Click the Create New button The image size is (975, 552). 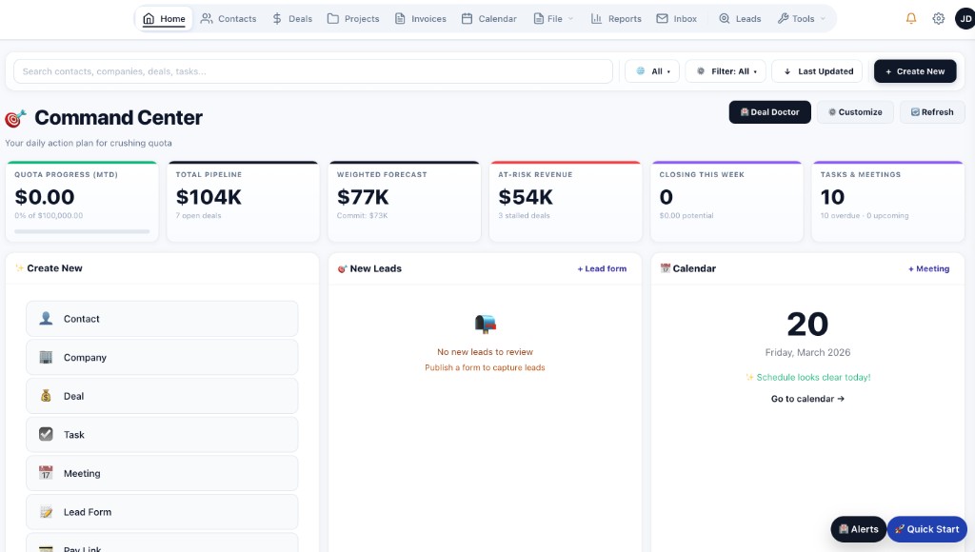pos(915,70)
